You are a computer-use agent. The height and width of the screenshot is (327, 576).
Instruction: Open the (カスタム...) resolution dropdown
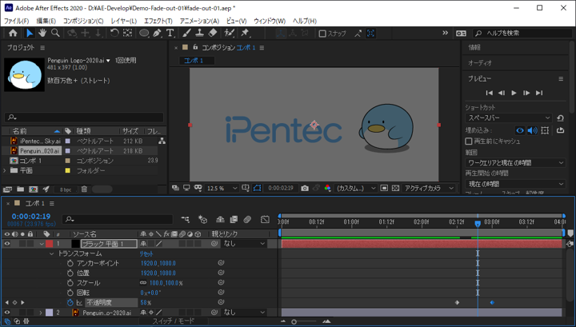point(356,188)
